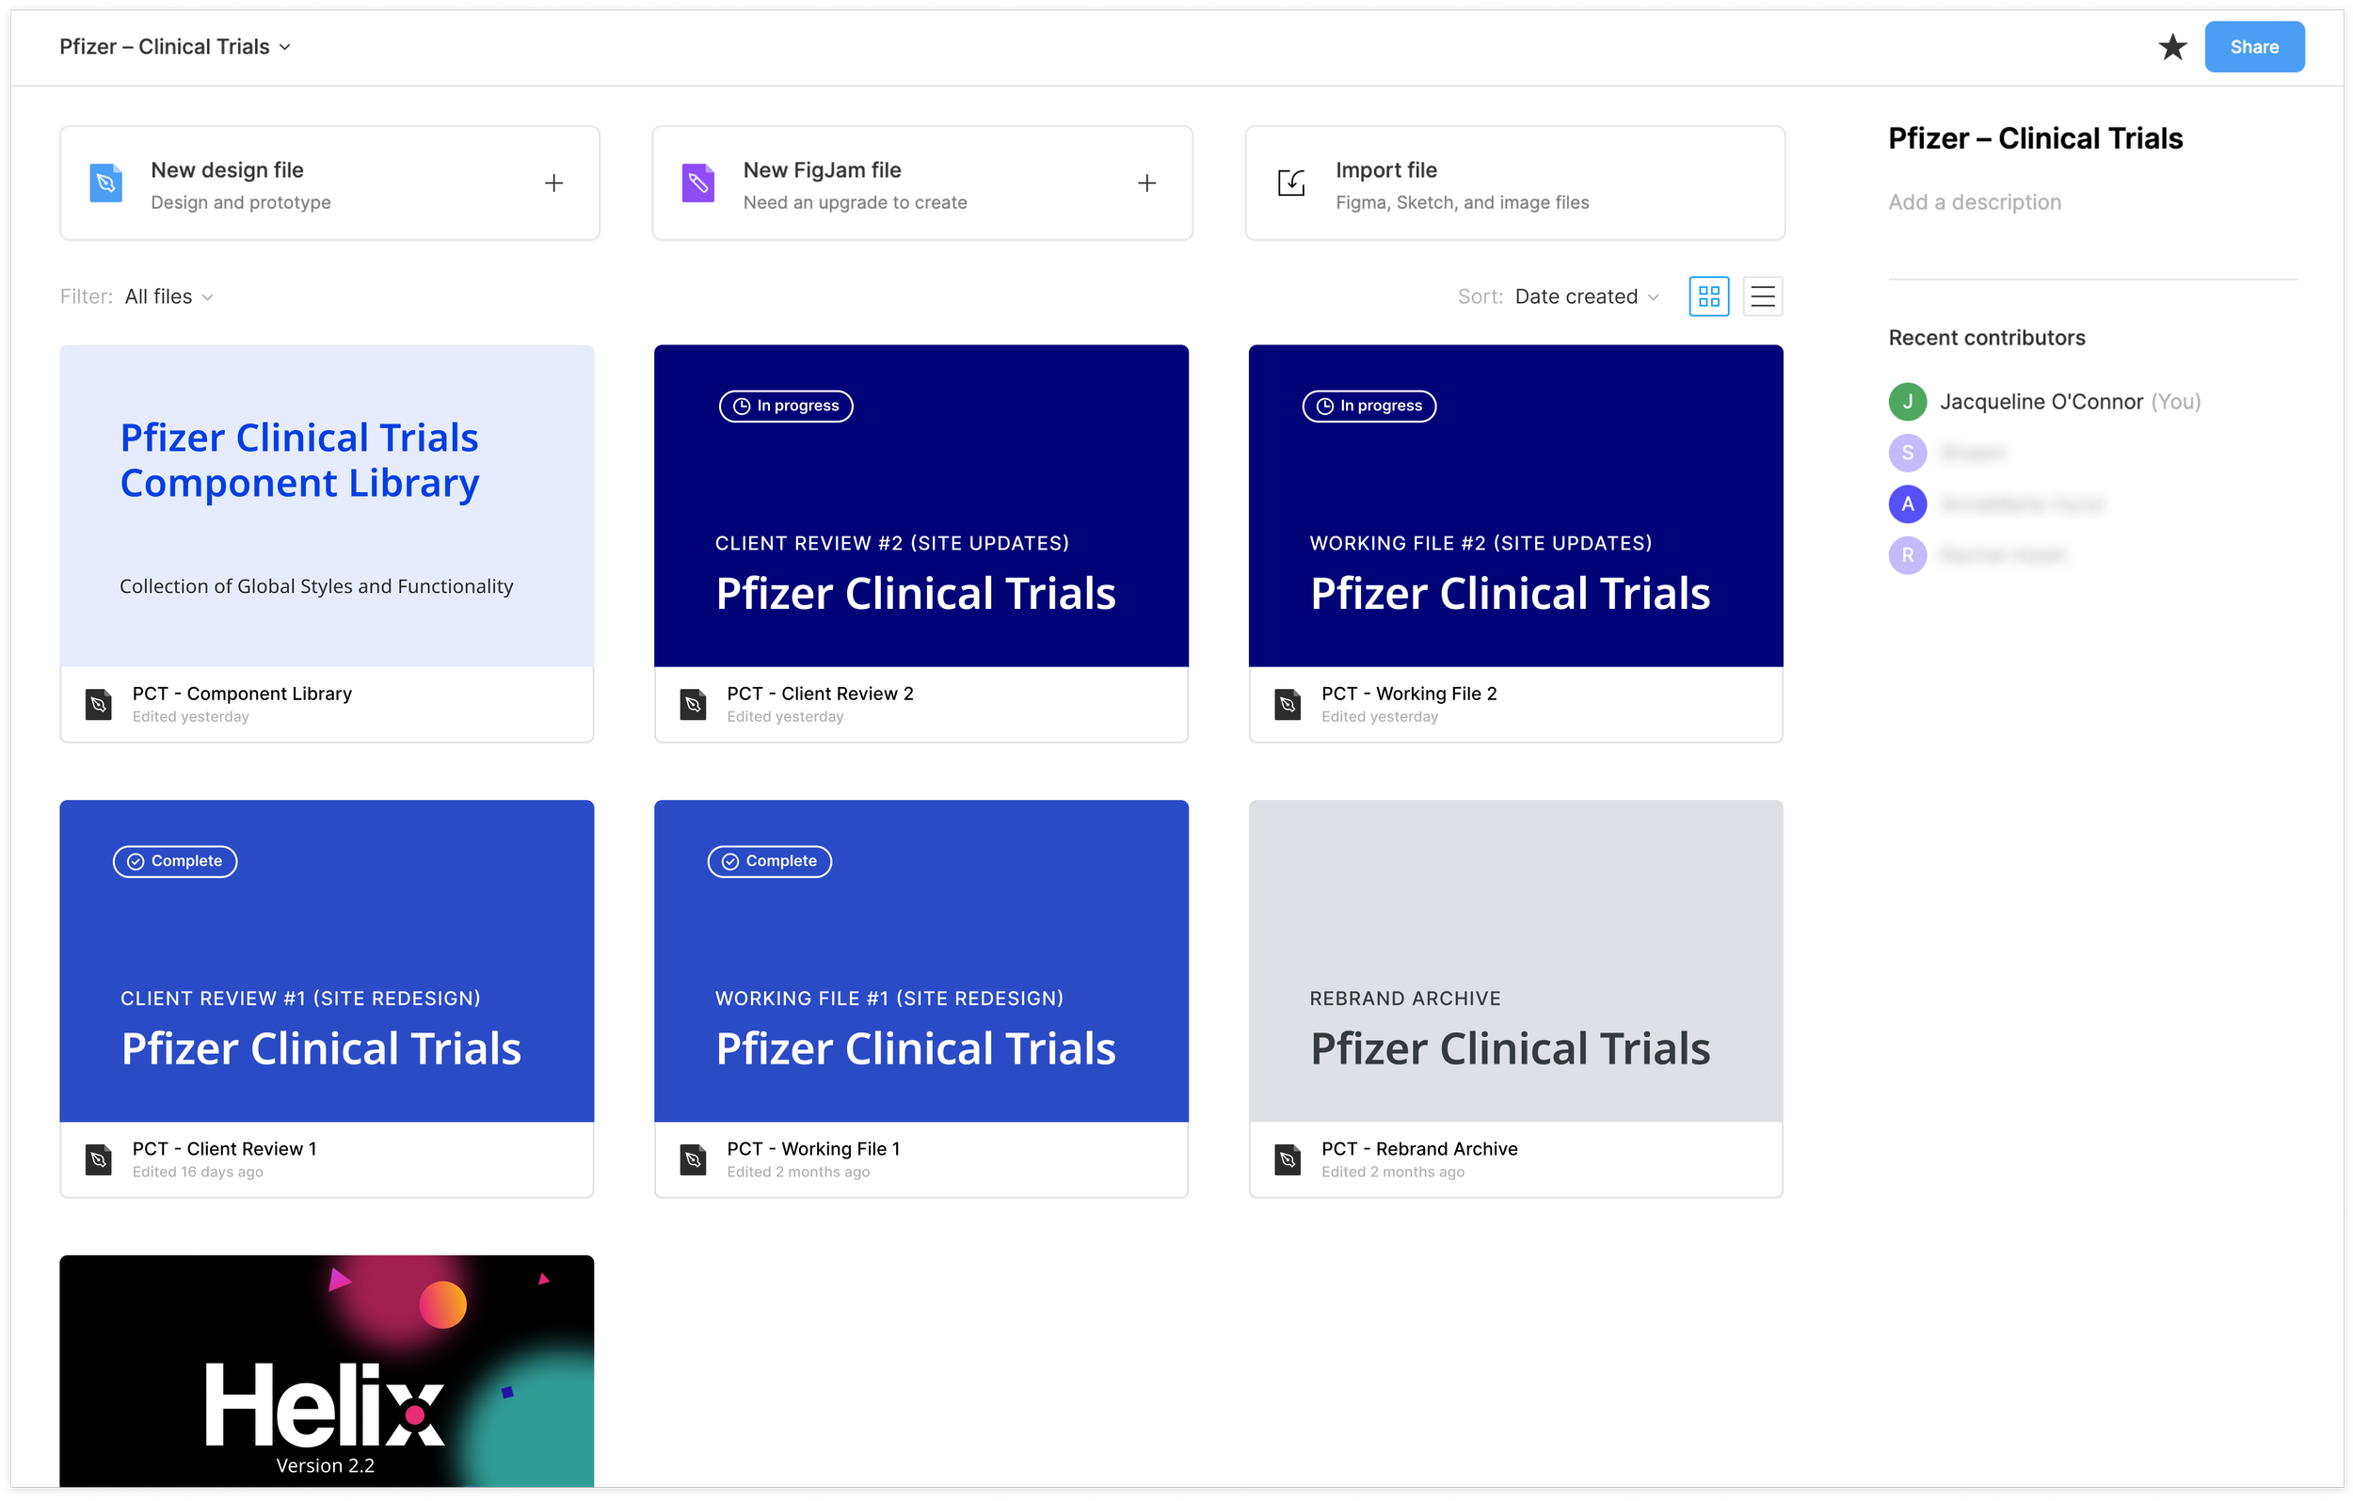Click the Import file icon

(1289, 183)
